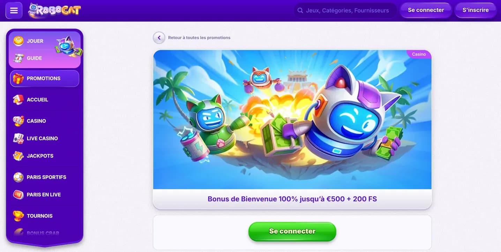
Task: Click the Accueil house icon
Action: (x=18, y=99)
